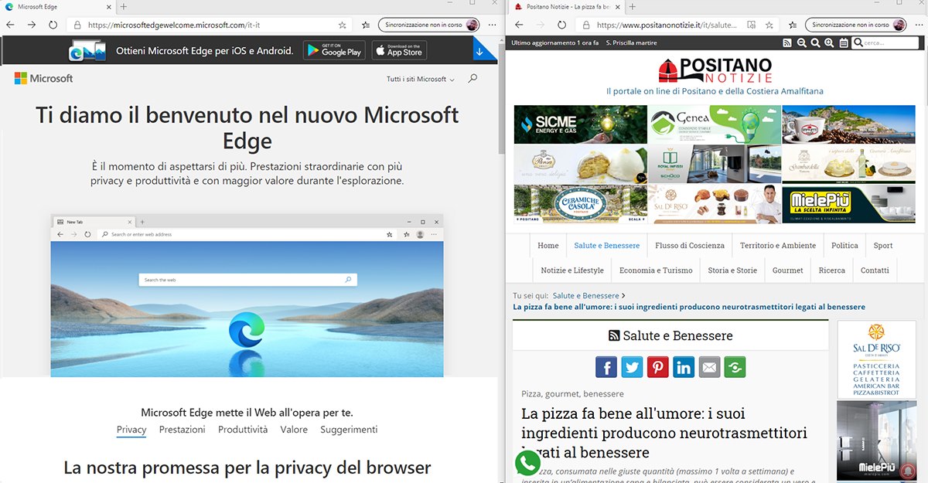The width and height of the screenshot is (928, 483).
Task: Select the Privacy tab
Action: pos(131,430)
